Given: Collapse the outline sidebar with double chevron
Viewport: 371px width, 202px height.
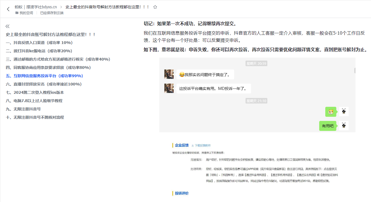Looking at the screenshot, I should [x=7, y=26].
